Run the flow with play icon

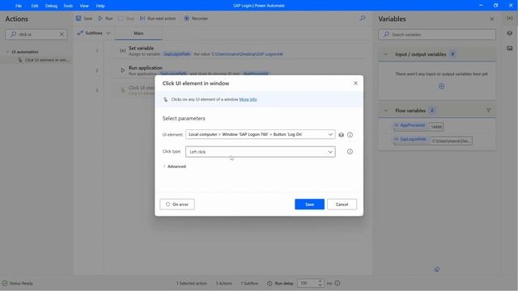click(x=100, y=19)
